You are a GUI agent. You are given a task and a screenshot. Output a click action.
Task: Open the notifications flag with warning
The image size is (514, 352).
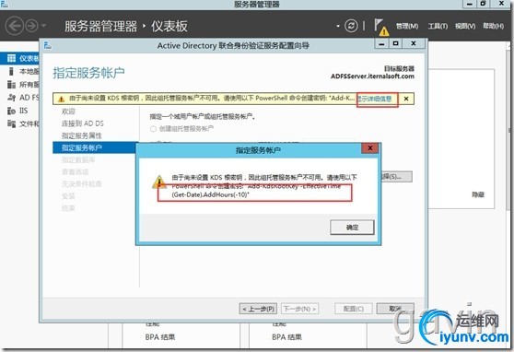pyautogui.click(x=381, y=27)
